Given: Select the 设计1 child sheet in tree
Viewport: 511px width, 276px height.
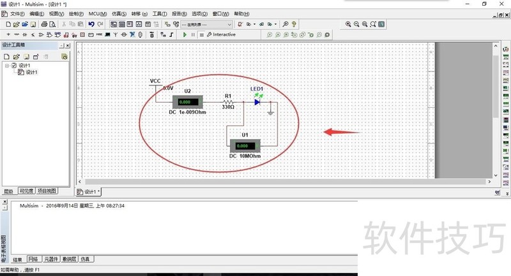Looking at the screenshot, I should (x=31, y=72).
